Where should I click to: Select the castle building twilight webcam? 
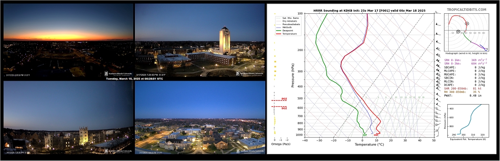[x=68, y=117]
